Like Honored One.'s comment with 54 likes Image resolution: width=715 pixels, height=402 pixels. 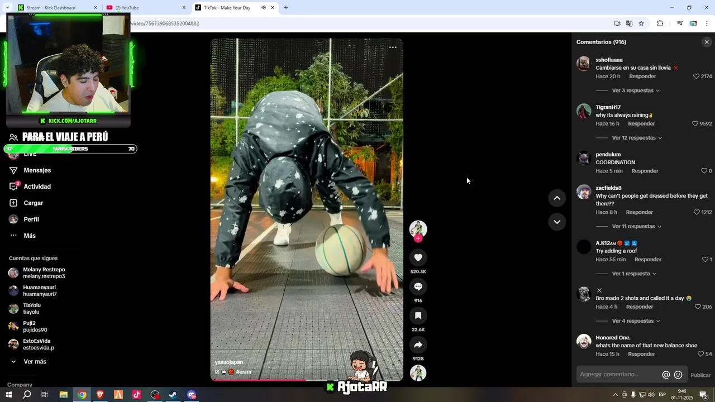coord(700,354)
